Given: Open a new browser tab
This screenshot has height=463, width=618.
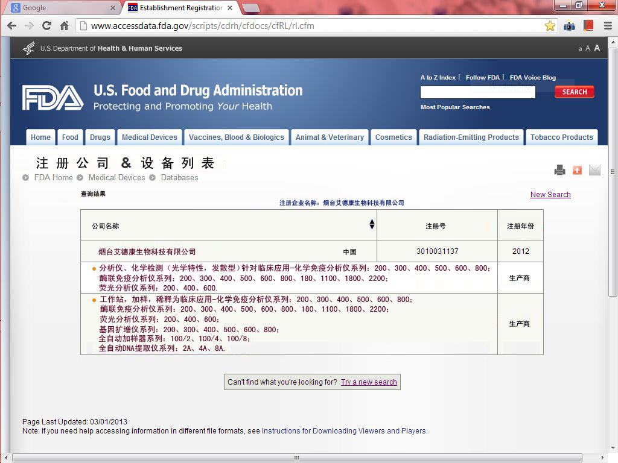Looking at the screenshot, I should pyautogui.click(x=250, y=7).
